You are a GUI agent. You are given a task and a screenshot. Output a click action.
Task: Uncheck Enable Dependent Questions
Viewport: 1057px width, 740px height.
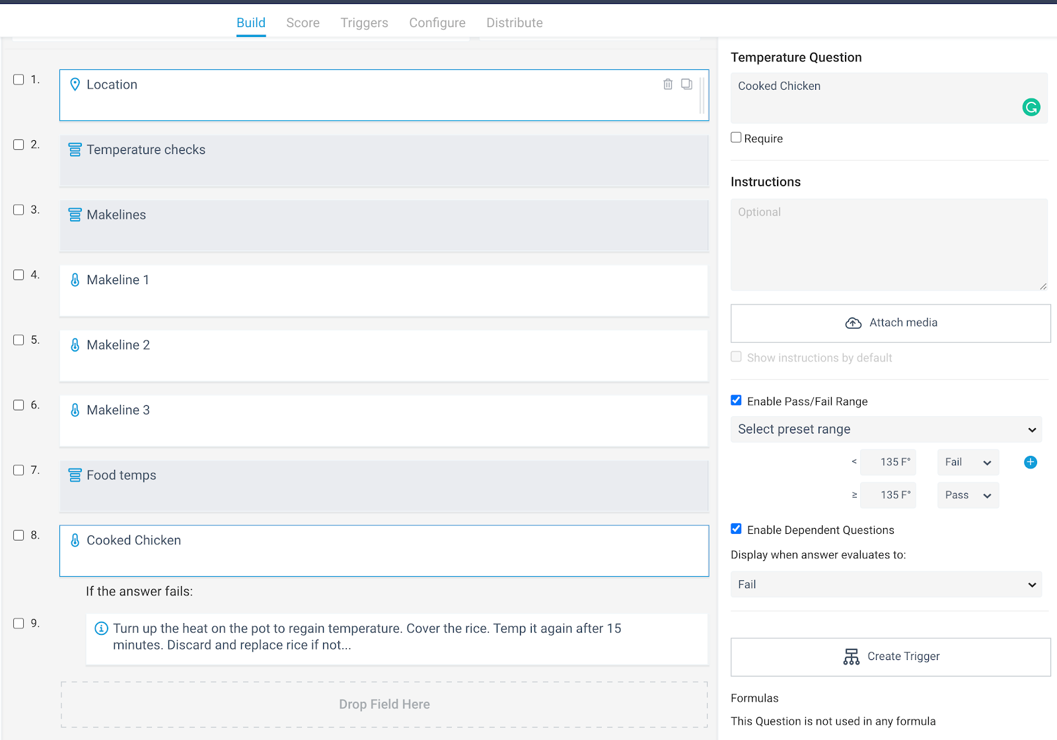coord(736,529)
